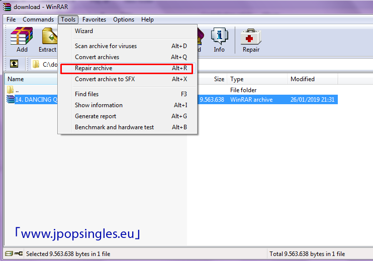This screenshot has height=261, width=373.
Task: Select Convert archives menu entry
Action: pyautogui.click(x=128, y=57)
